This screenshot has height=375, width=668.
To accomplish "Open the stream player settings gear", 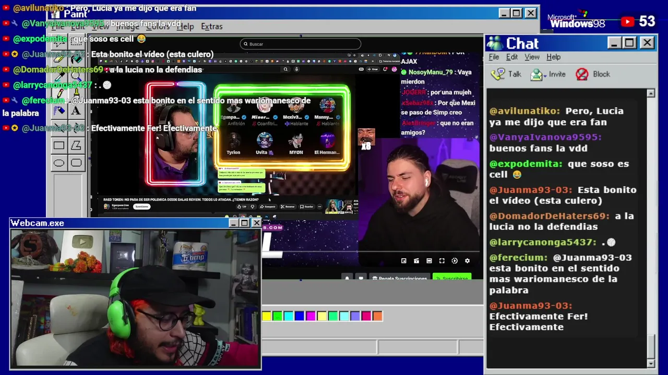I will coord(467,260).
